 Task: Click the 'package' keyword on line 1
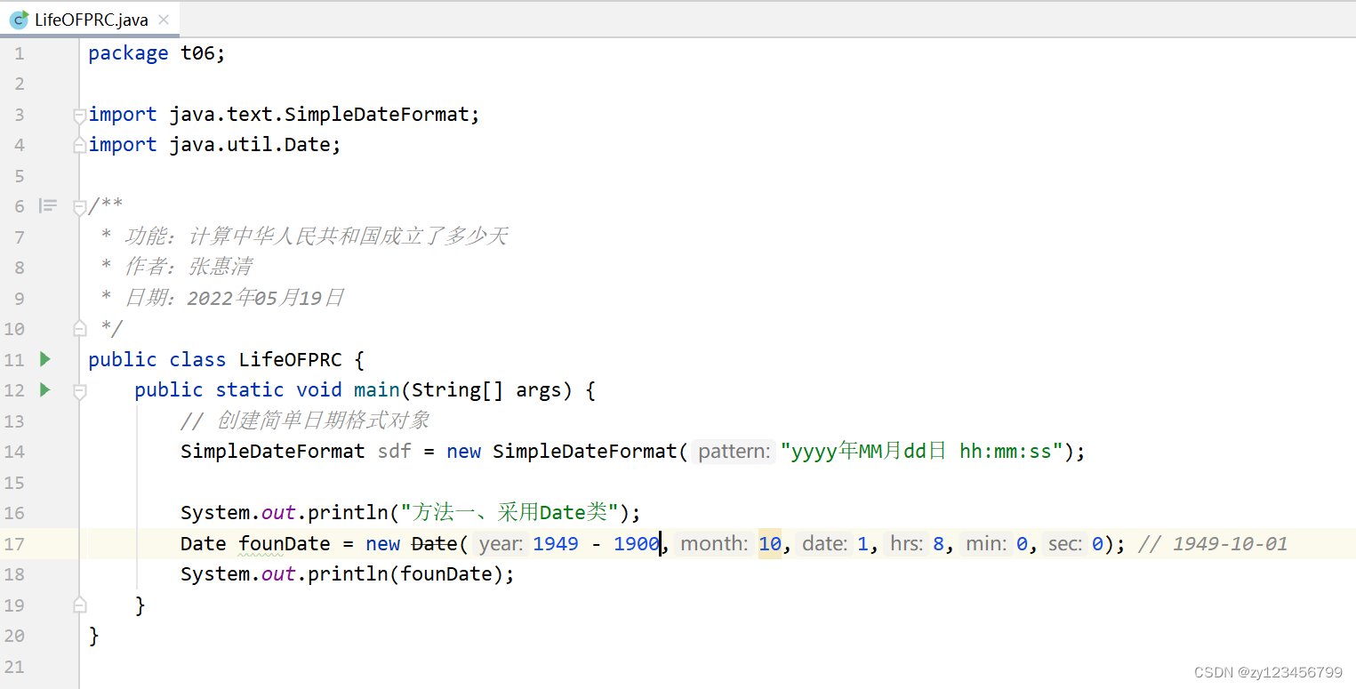click(x=128, y=53)
